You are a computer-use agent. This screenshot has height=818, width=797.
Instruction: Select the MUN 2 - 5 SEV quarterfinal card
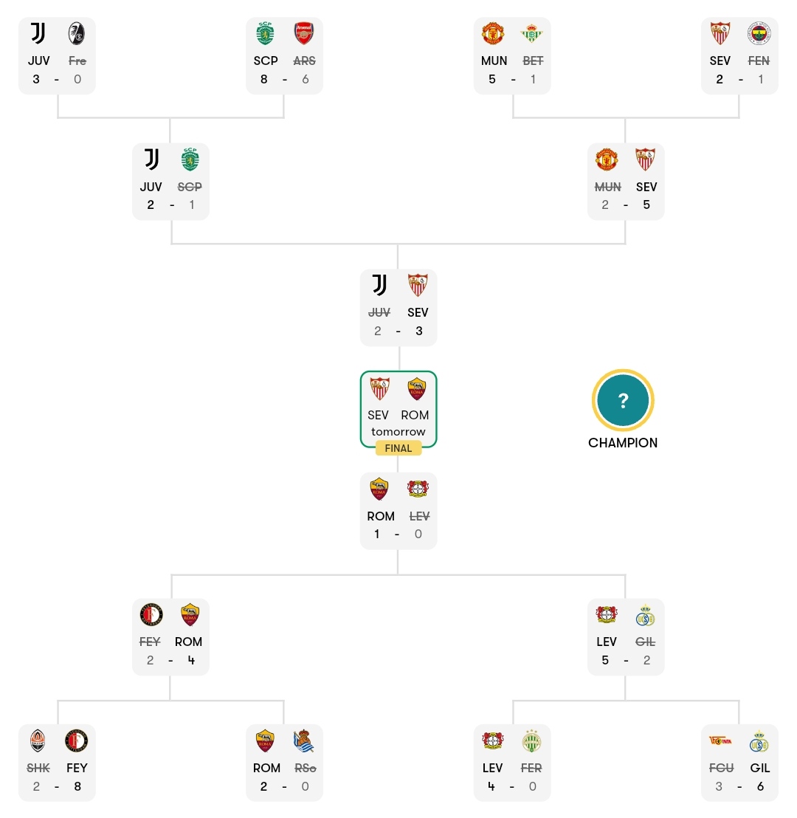[626, 182]
